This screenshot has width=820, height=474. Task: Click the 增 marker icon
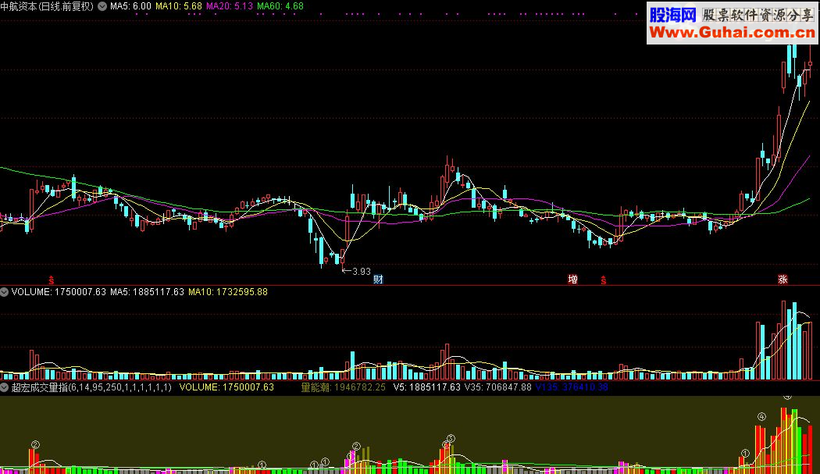pyautogui.click(x=572, y=280)
